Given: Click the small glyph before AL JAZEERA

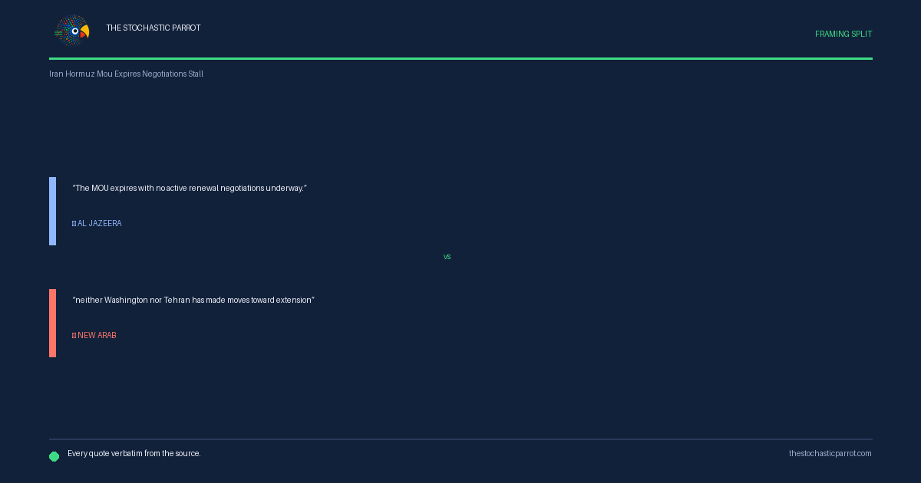Looking at the screenshot, I should 74,224.
